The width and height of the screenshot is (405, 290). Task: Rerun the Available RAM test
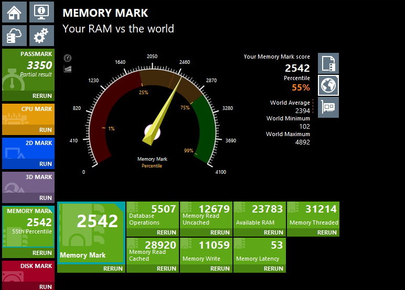point(260,232)
